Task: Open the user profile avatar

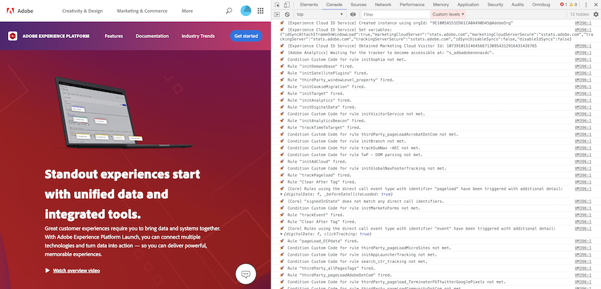Action: (x=246, y=11)
